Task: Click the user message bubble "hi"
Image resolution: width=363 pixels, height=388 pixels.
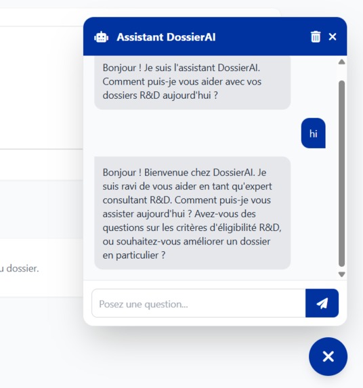Action: click(x=314, y=133)
